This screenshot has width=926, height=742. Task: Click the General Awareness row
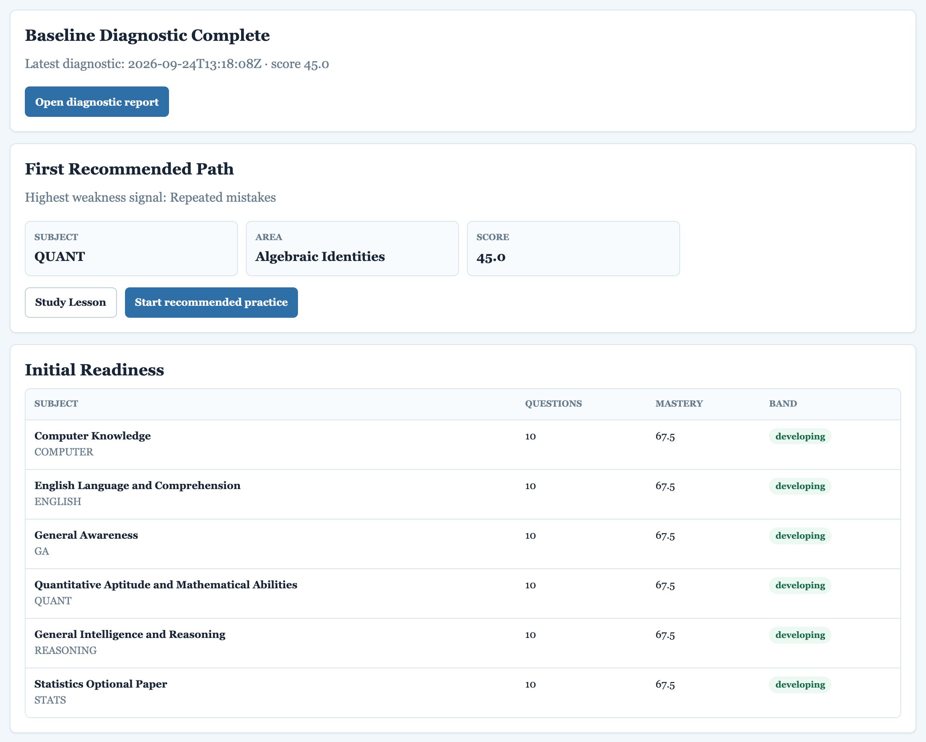point(463,544)
